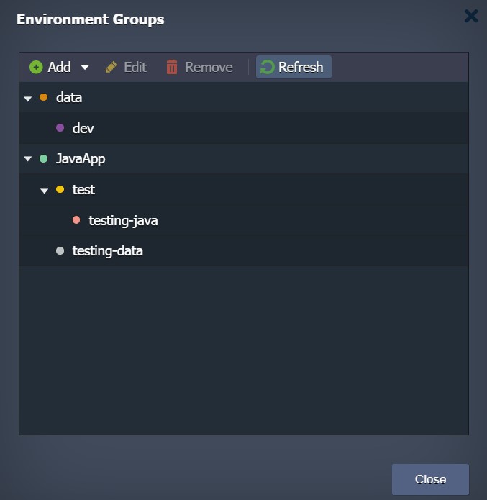Click the orange dot beside data
The width and height of the screenshot is (487, 500).
point(44,97)
